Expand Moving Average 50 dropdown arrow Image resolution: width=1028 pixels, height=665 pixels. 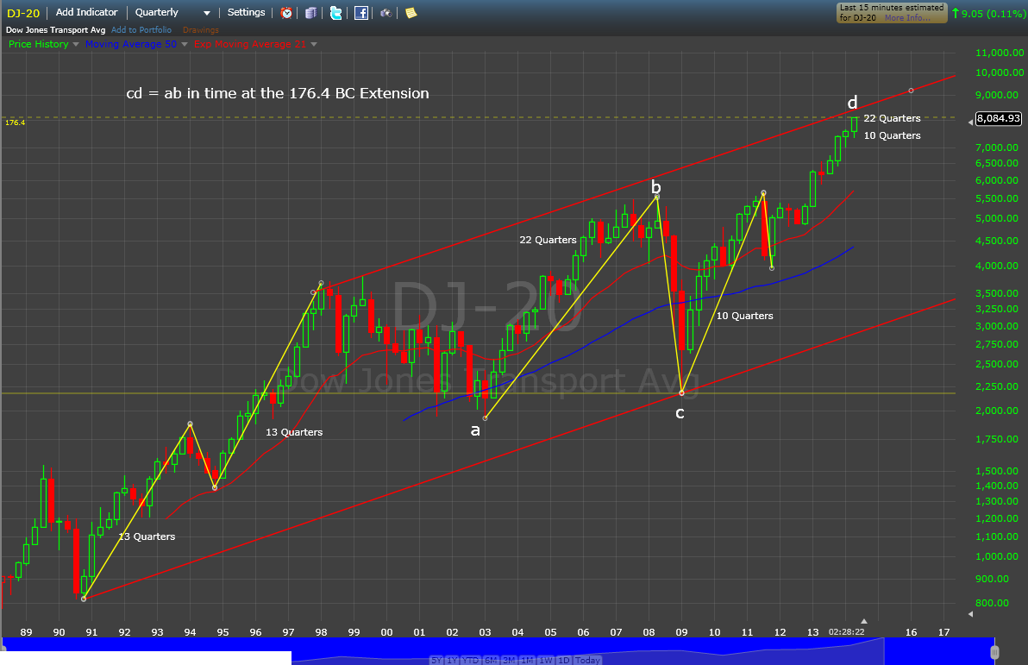pyautogui.click(x=185, y=45)
